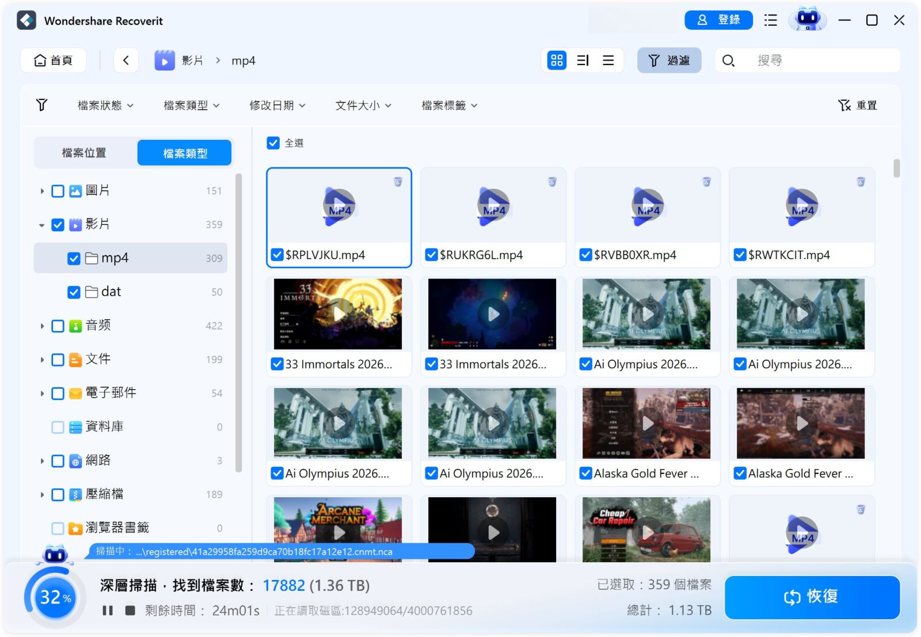Stop the deep scan
Viewport: 921px width, 637px height.
click(x=130, y=610)
